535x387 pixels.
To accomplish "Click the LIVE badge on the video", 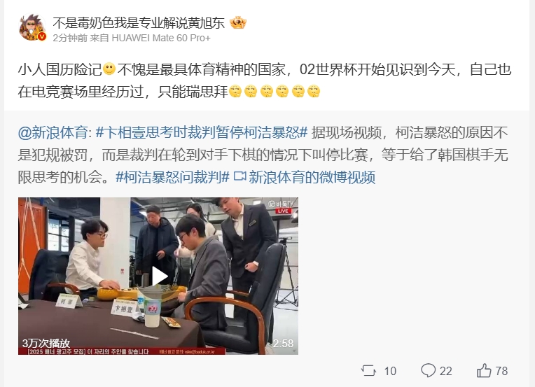I will [x=283, y=211].
